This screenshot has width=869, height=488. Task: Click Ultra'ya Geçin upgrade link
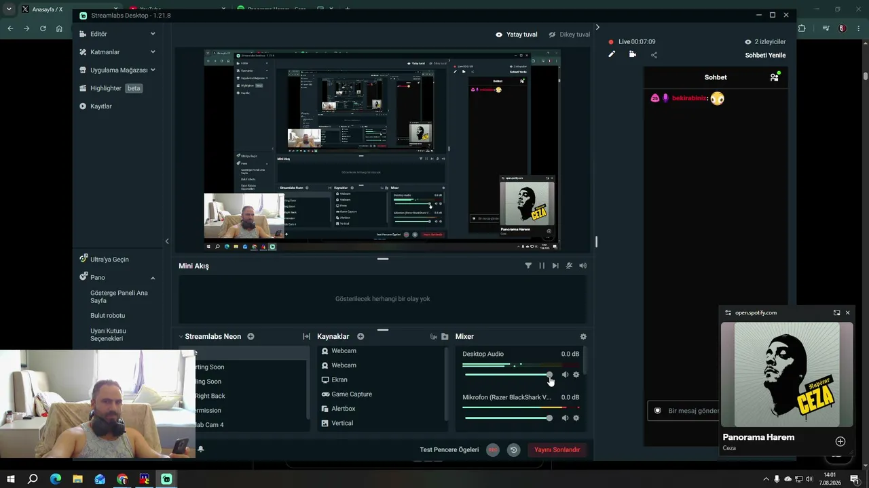click(109, 259)
